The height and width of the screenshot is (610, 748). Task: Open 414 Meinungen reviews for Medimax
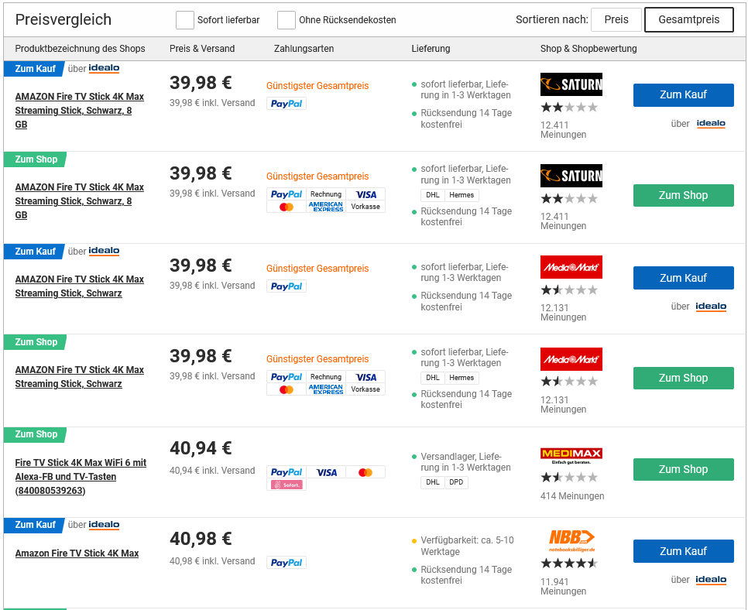(x=571, y=496)
